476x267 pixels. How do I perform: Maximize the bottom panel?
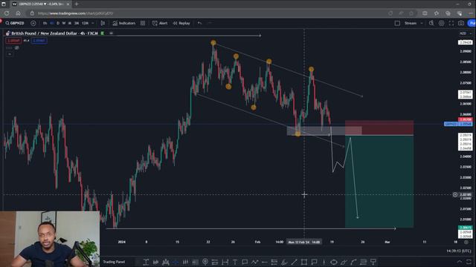click(469, 262)
